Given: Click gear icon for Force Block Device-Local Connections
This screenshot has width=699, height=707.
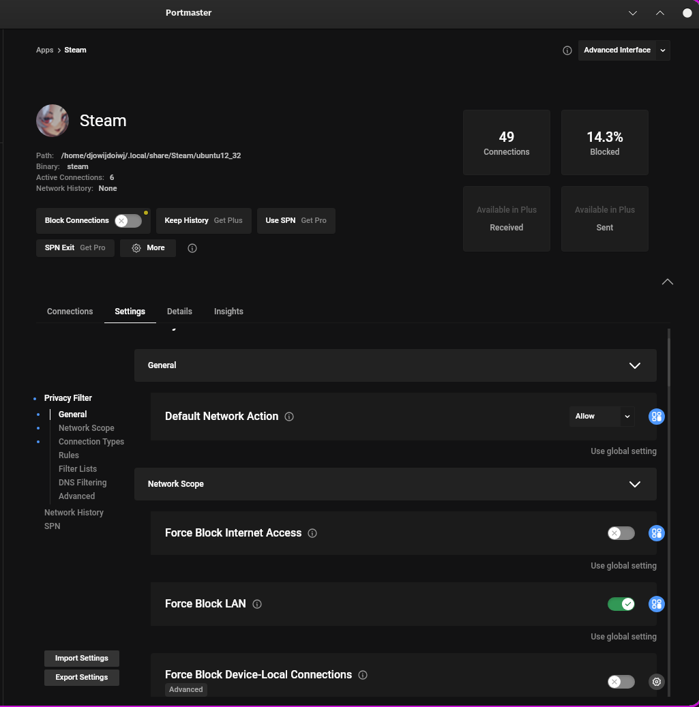Looking at the screenshot, I should coord(657,682).
